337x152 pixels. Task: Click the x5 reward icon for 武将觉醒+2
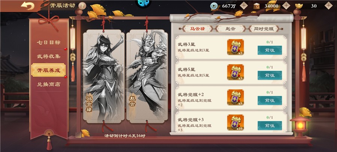[236, 97]
